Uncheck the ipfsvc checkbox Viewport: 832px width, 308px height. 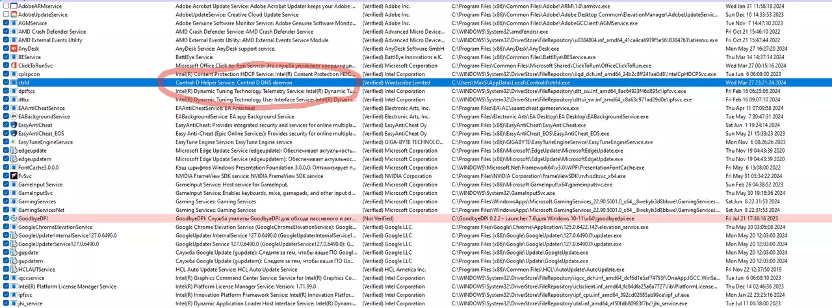[x=6, y=294]
